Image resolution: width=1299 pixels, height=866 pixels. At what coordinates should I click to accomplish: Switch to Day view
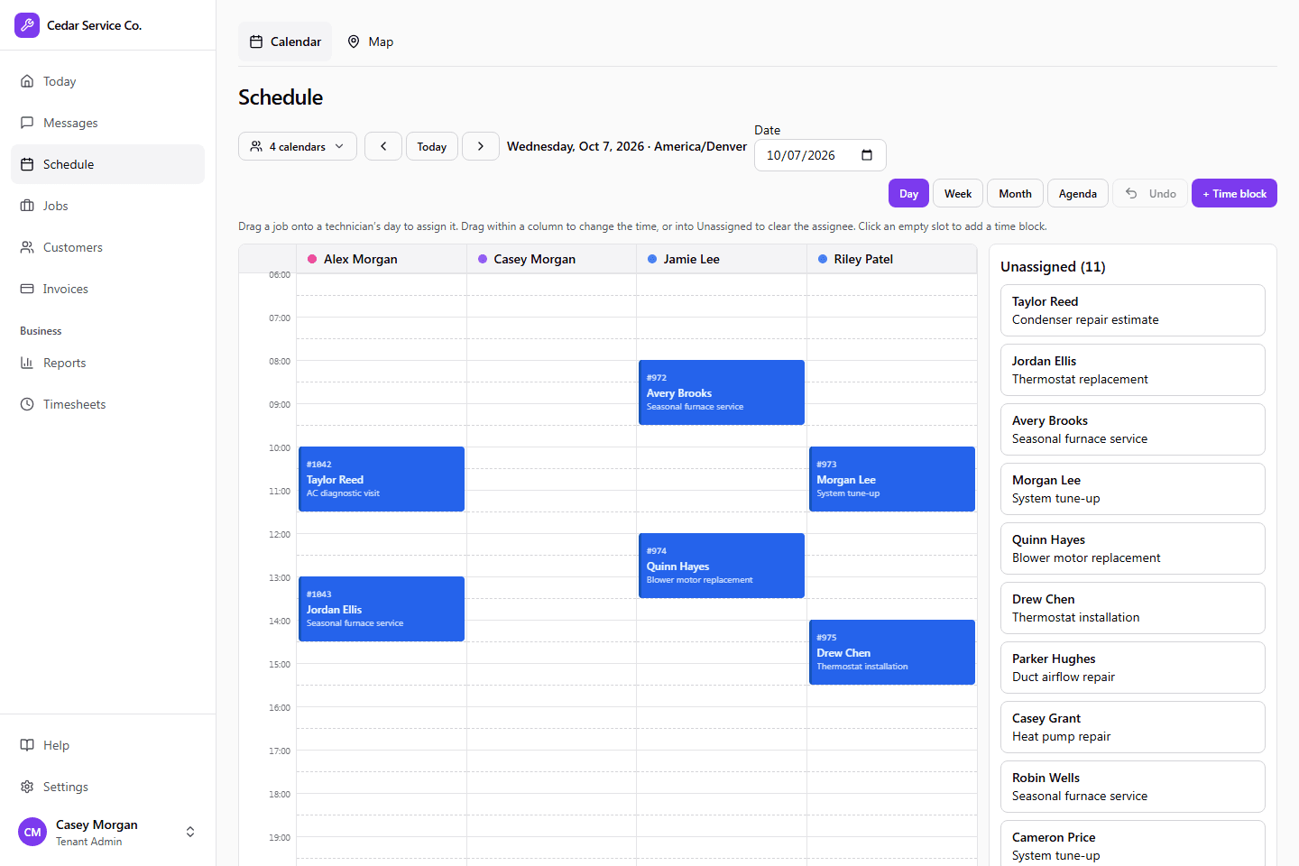pyautogui.click(x=908, y=193)
